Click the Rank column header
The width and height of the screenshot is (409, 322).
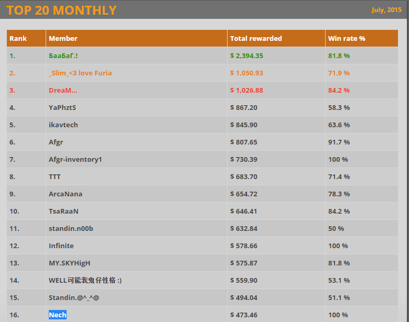pos(26,38)
